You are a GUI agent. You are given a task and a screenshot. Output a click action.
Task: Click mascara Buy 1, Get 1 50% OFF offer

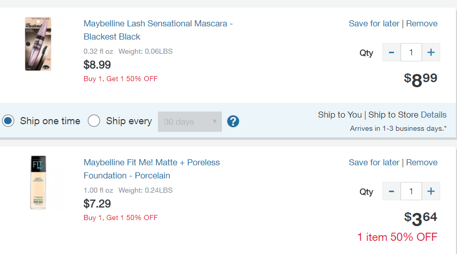(120, 79)
